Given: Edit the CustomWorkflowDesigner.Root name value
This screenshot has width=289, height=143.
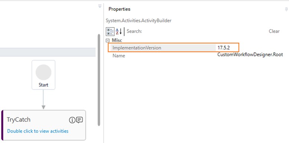Looking at the screenshot, I should 250,55.
